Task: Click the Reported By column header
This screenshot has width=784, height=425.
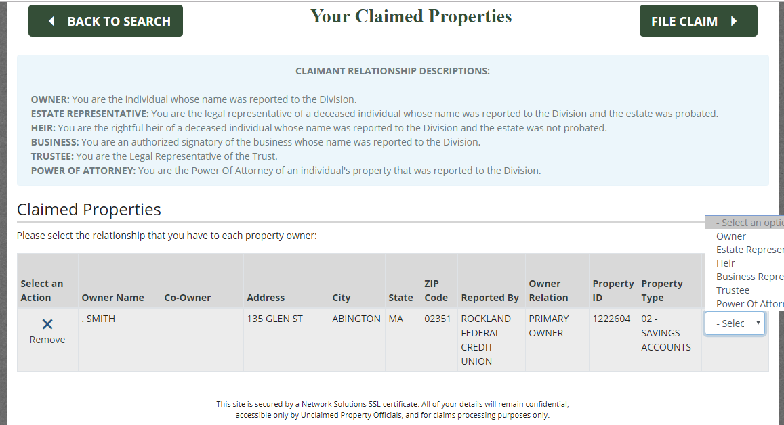Action: [x=490, y=298]
